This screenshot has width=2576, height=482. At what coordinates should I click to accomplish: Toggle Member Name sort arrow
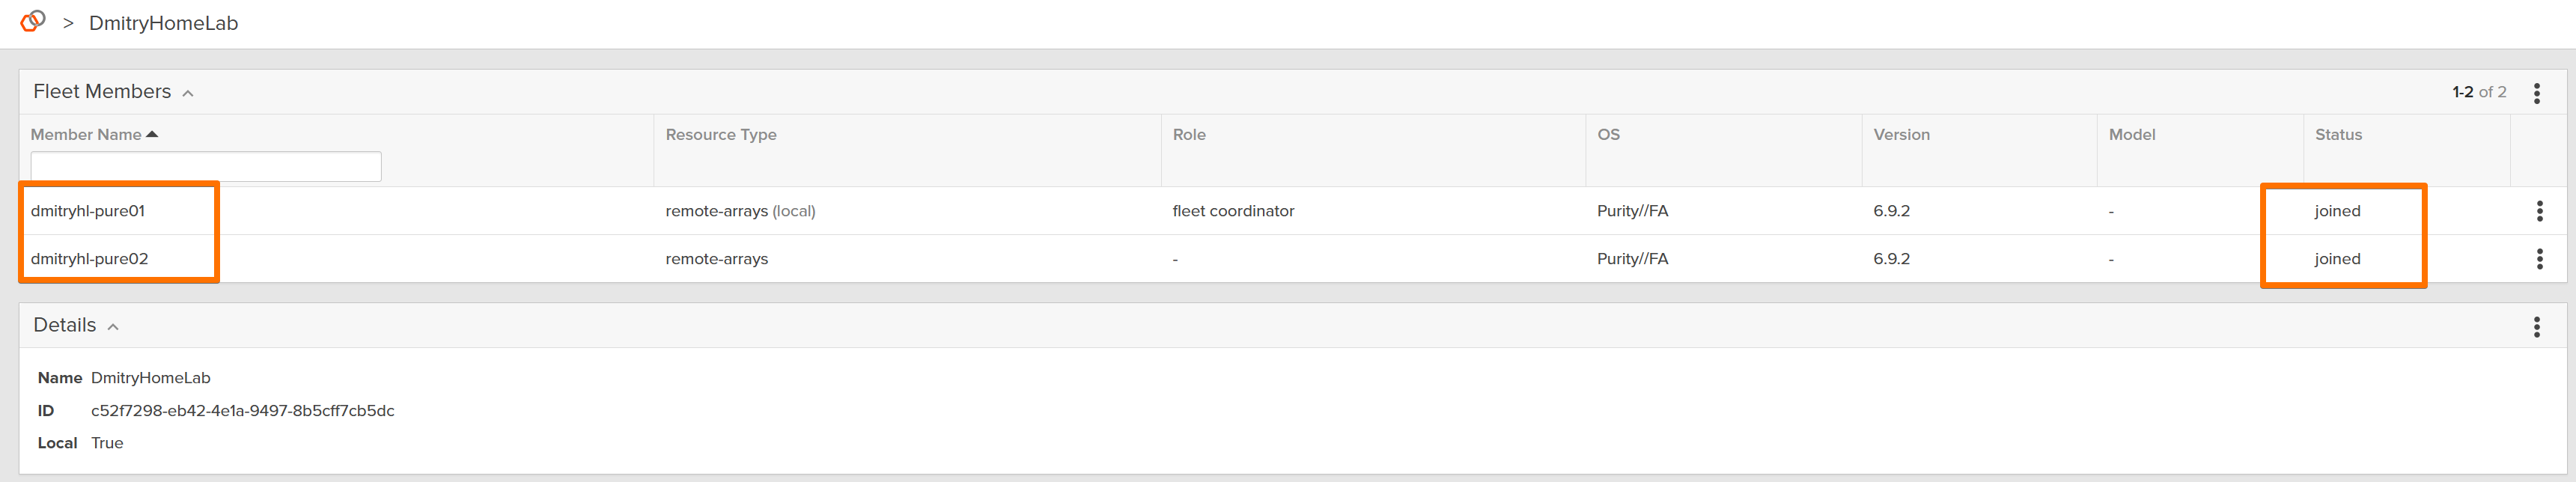pos(152,134)
